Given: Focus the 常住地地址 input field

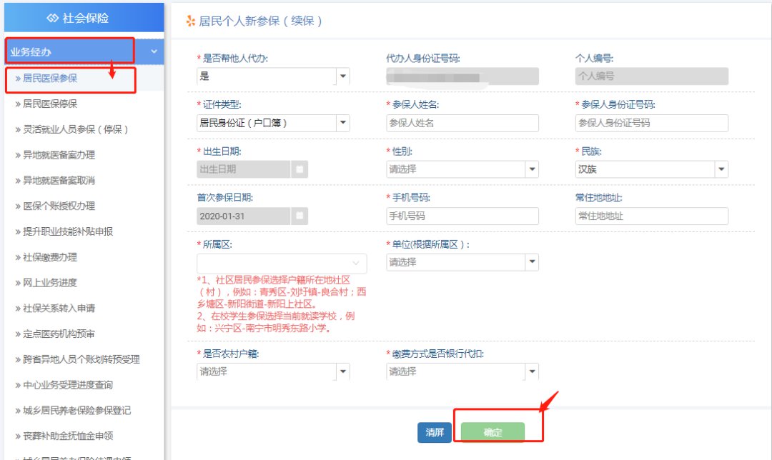Looking at the screenshot, I should 651,216.
